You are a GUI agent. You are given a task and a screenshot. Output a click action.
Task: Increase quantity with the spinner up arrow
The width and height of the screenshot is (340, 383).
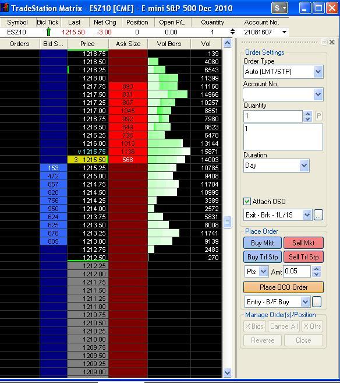tap(308, 114)
